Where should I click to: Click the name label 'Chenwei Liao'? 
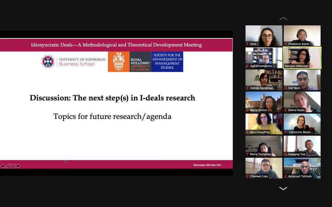pyautogui.click(x=259, y=176)
